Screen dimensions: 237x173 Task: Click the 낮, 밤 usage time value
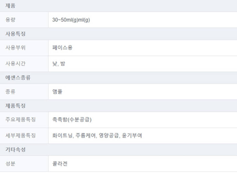click(x=59, y=64)
